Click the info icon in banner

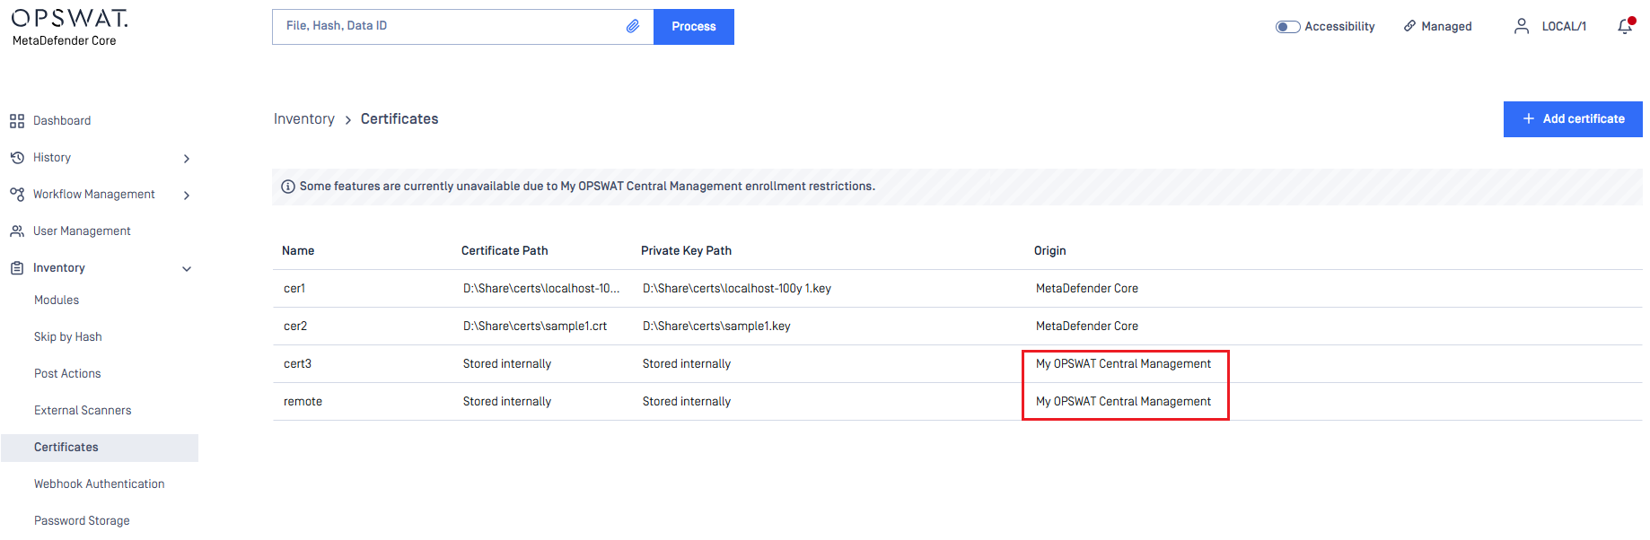[x=288, y=187]
